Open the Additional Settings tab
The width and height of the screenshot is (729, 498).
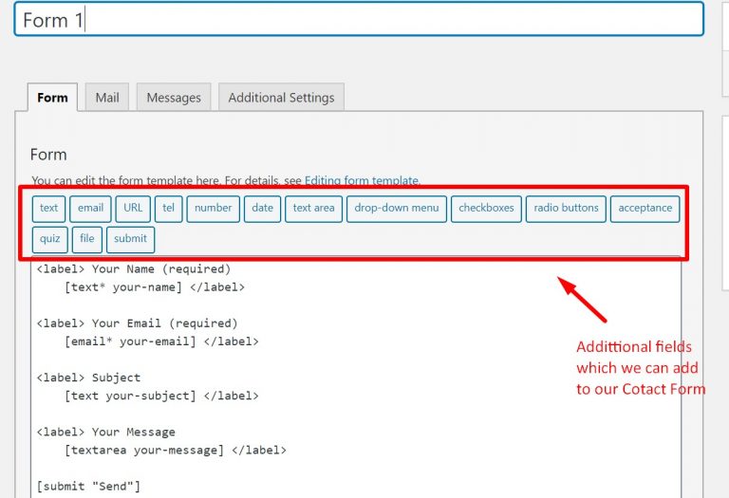(281, 98)
